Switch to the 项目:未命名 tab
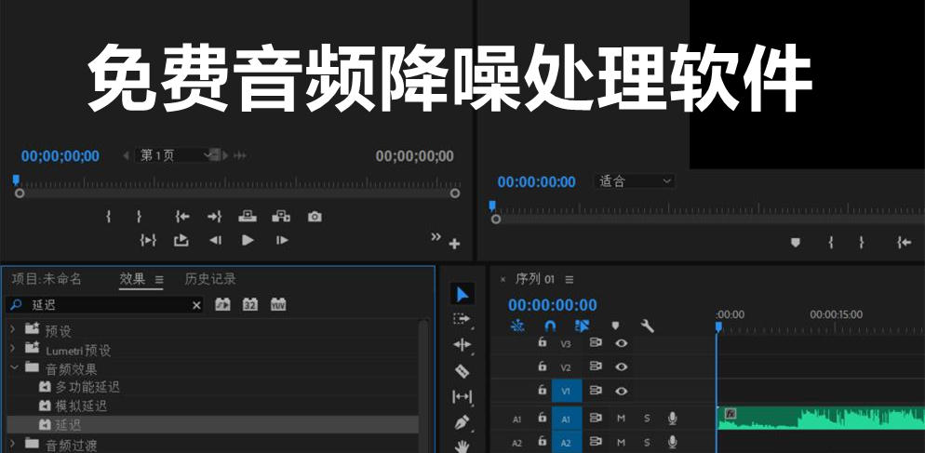This screenshot has width=925, height=453. [46, 279]
